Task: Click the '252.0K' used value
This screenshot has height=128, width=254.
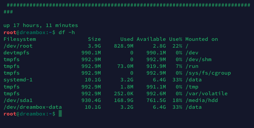Action: click(x=124, y=94)
